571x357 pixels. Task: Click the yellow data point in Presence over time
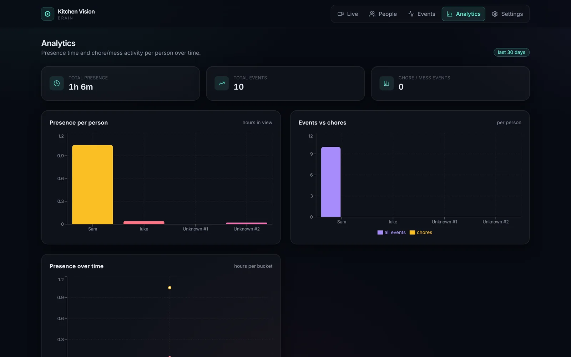[x=170, y=288]
